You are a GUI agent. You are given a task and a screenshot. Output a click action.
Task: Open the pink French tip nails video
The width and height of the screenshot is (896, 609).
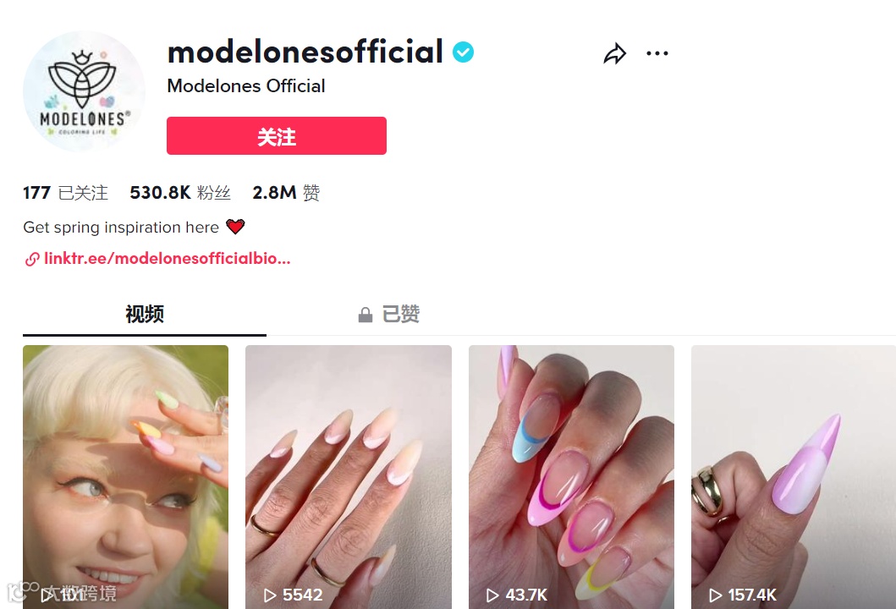tap(349, 477)
